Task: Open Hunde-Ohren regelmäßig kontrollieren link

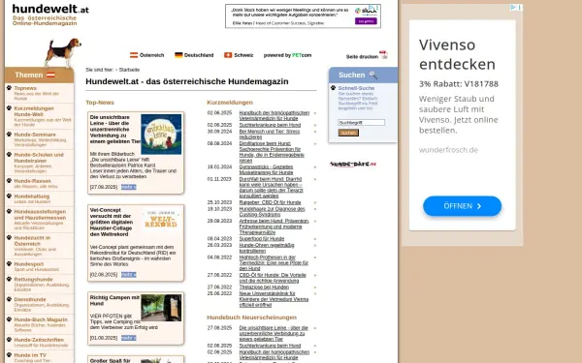Action: click(267, 248)
